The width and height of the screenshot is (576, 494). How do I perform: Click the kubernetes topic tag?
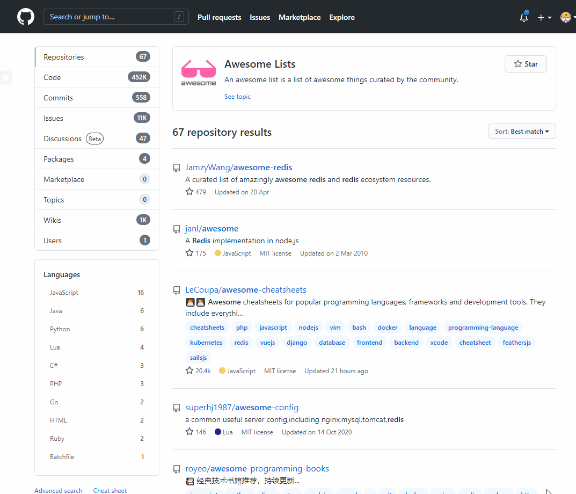pos(206,343)
